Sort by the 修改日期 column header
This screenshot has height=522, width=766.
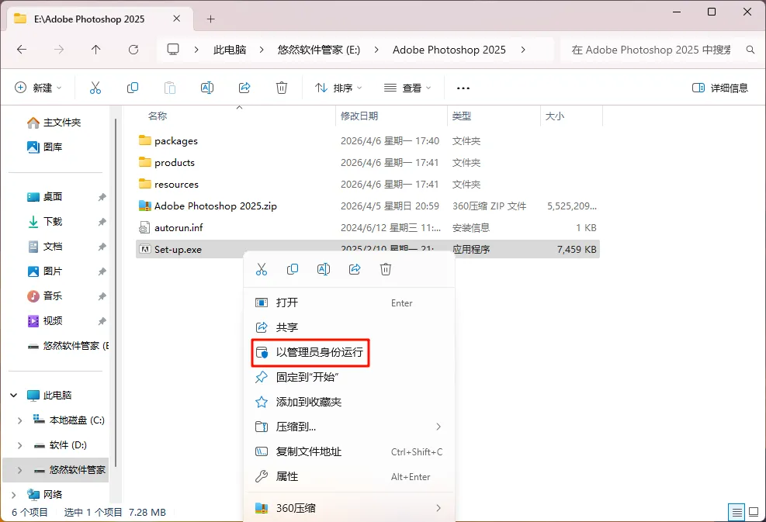pos(359,116)
